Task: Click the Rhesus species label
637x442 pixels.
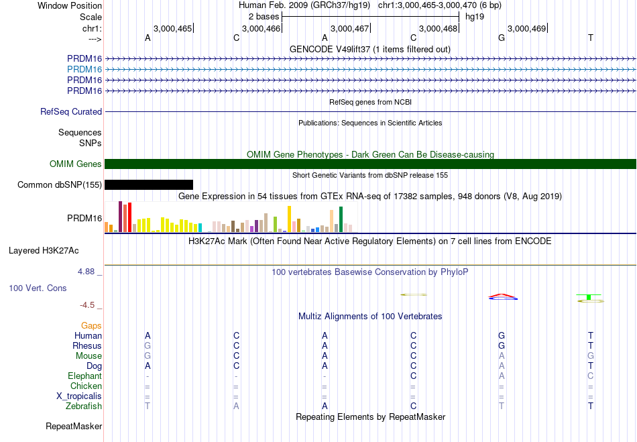Action: (x=87, y=345)
